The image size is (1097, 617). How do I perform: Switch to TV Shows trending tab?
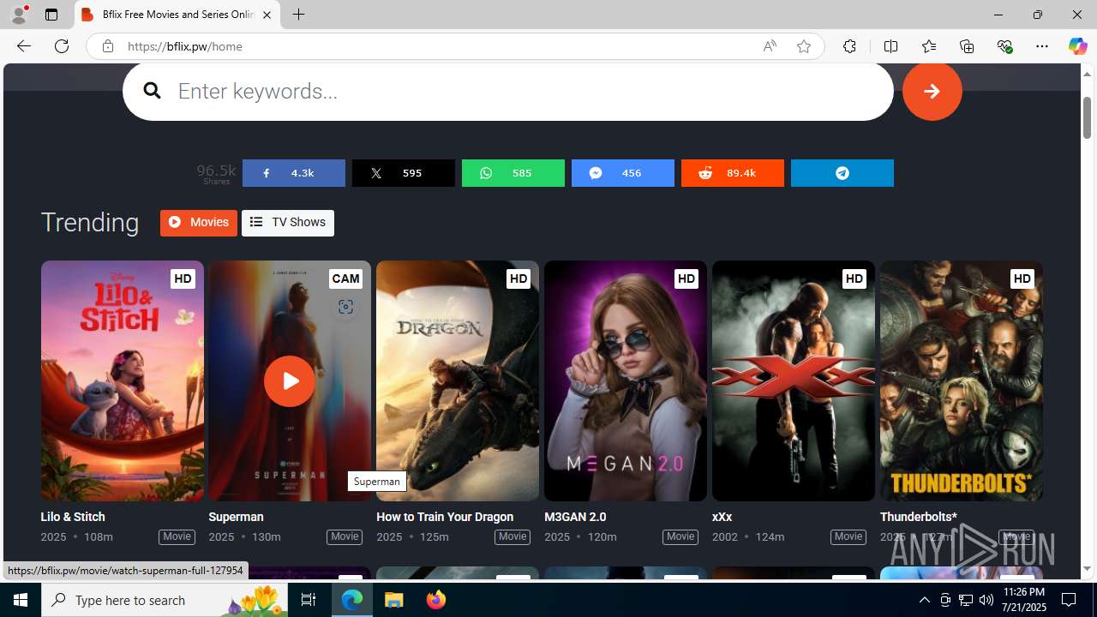(x=287, y=223)
